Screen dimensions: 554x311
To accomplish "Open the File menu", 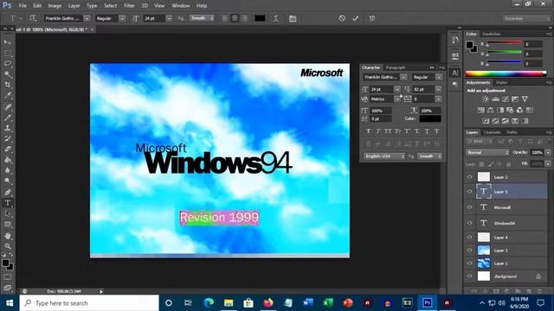I will [x=23, y=6].
